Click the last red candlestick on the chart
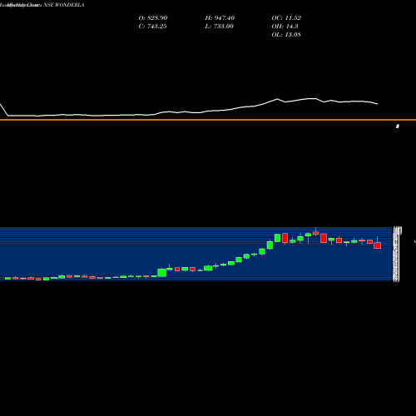Screen dimensions: 416x416 [377, 245]
